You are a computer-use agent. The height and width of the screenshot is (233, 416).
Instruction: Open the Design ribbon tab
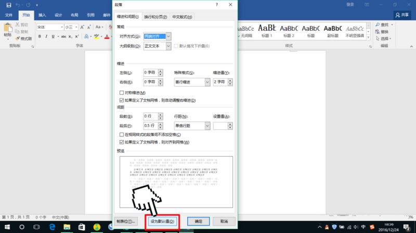tap(58, 15)
